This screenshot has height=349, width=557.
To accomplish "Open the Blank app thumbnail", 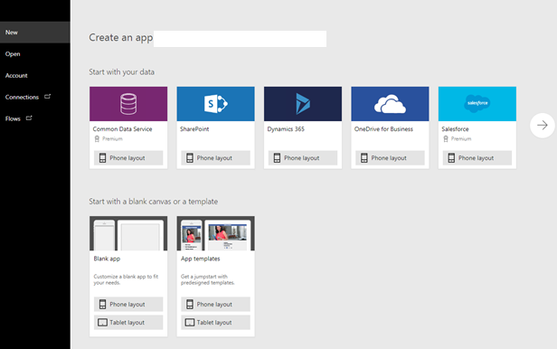I will pos(128,233).
